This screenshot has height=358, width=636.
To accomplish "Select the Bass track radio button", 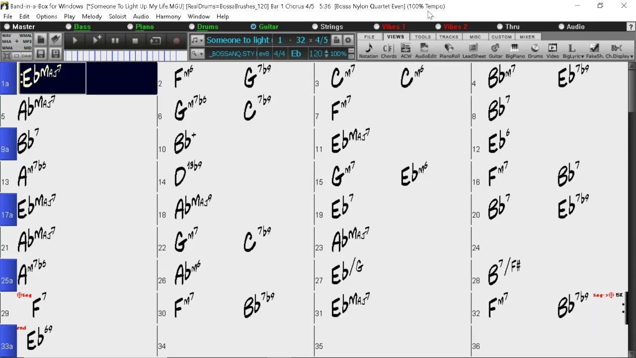I will click(x=69, y=27).
